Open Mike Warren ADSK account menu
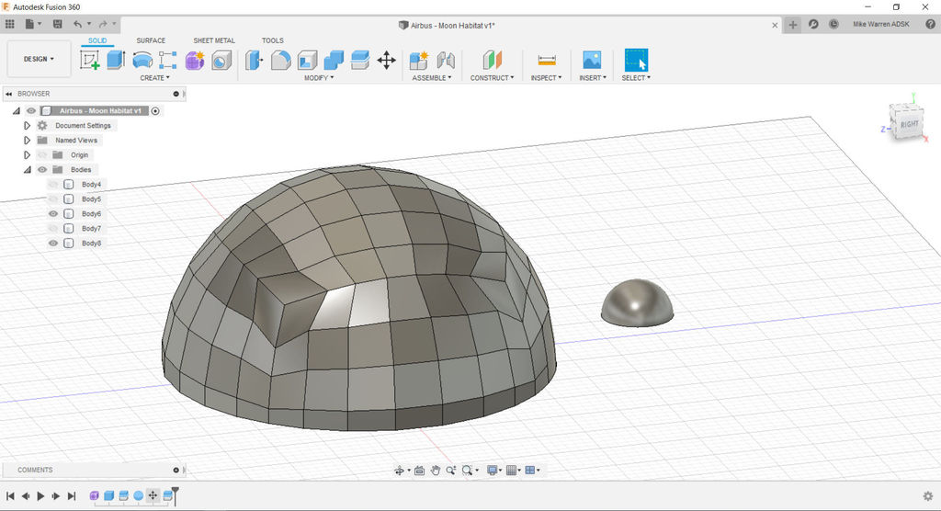 [x=880, y=25]
